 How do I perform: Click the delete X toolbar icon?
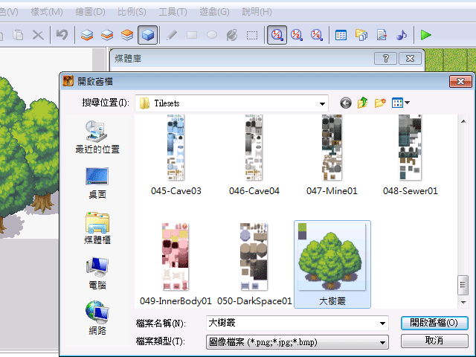pos(38,35)
